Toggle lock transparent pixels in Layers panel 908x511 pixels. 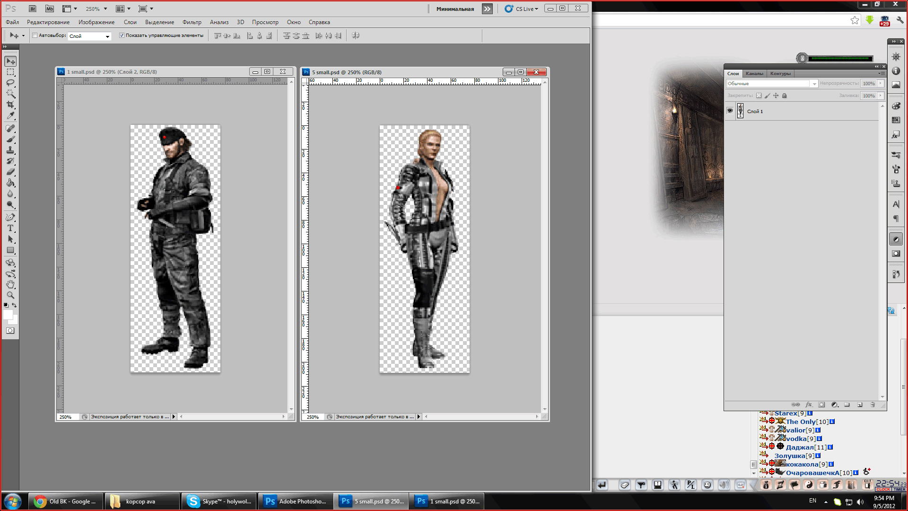coord(759,96)
